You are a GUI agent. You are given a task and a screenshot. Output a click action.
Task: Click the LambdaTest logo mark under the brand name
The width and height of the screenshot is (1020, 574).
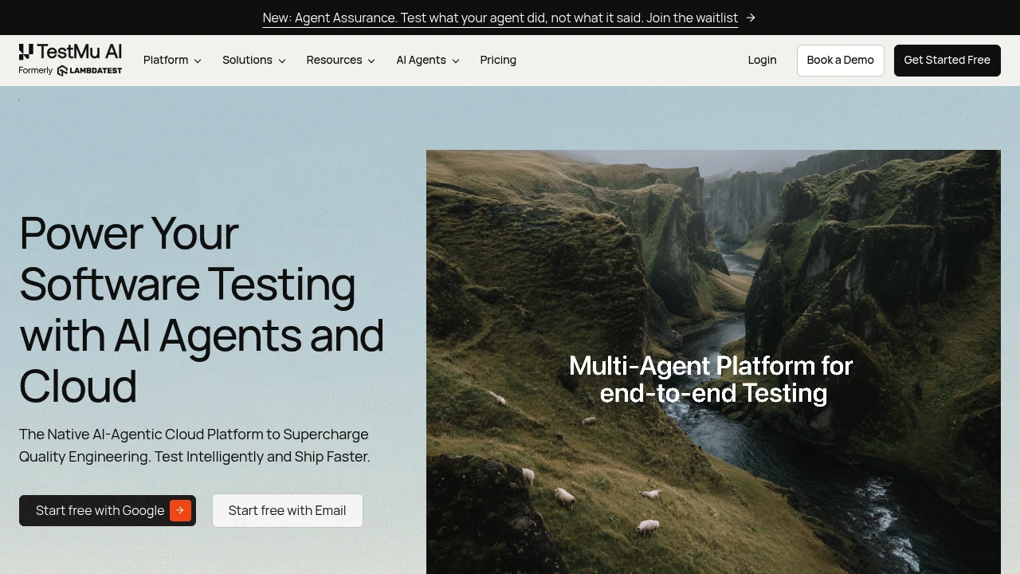89,71
